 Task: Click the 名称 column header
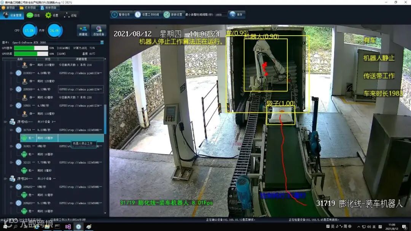pos(20,59)
